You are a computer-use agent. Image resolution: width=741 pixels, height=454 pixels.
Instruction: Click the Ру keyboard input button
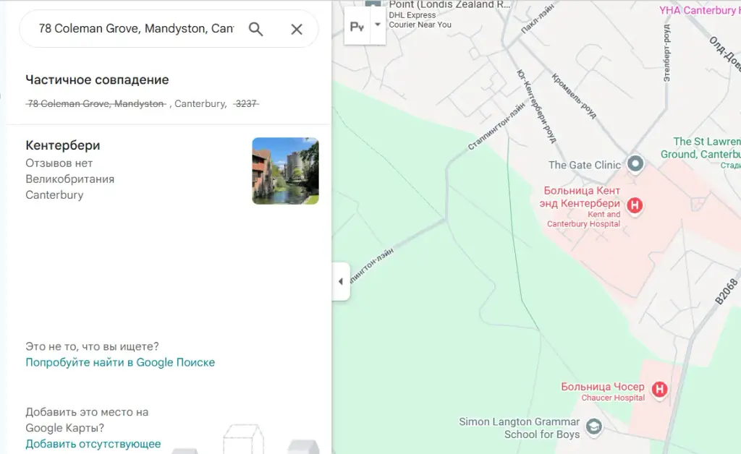click(x=357, y=26)
